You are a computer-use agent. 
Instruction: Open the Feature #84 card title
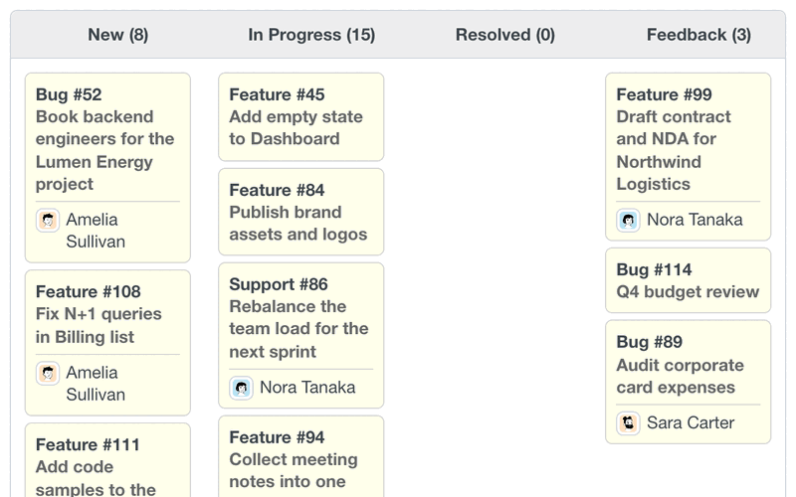click(x=277, y=190)
